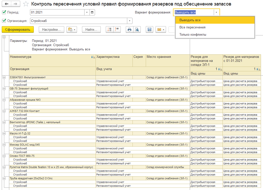Add report to favorites with star icon
The height and width of the screenshot is (190, 263).
(25, 4)
